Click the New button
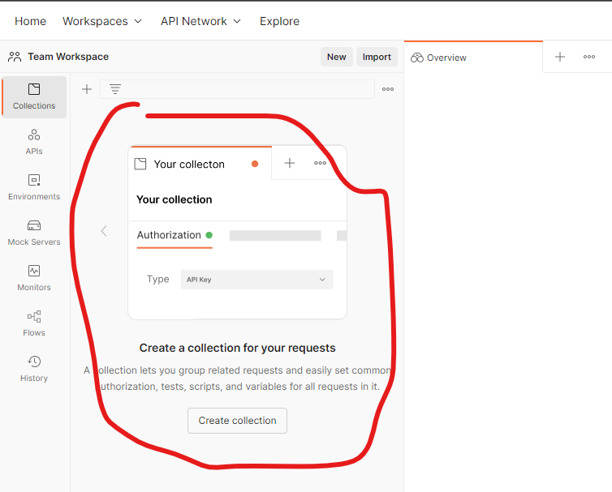The image size is (612, 492). [337, 57]
